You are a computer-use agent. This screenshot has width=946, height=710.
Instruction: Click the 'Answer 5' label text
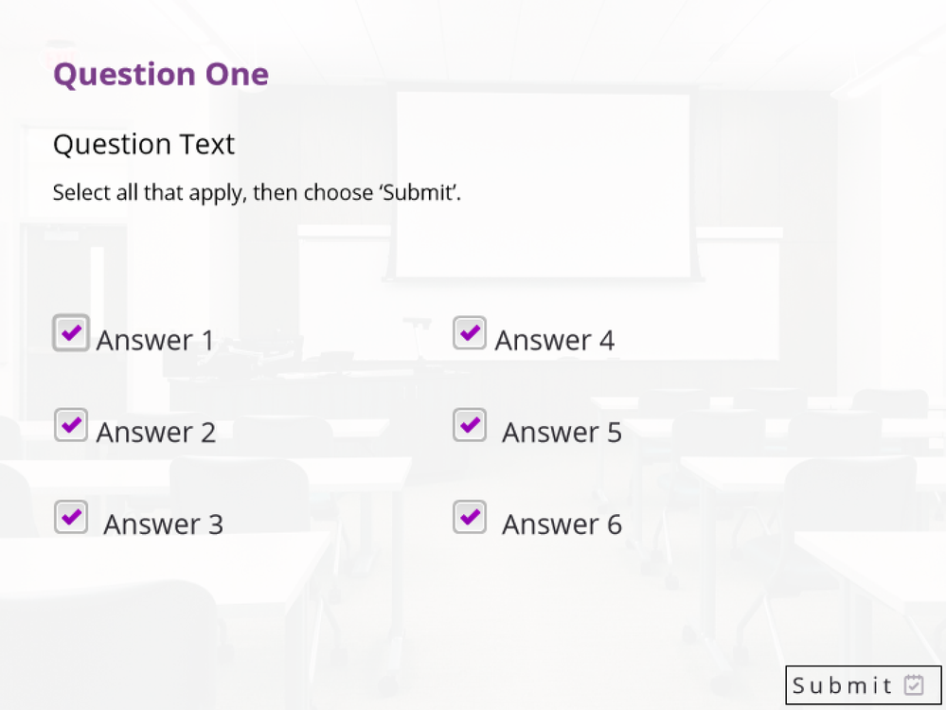[562, 433]
